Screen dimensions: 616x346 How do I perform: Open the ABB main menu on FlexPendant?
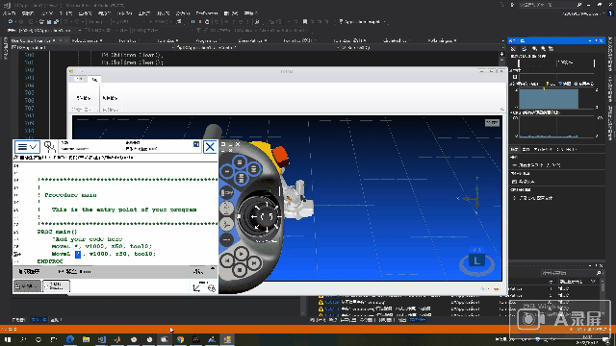27,147
